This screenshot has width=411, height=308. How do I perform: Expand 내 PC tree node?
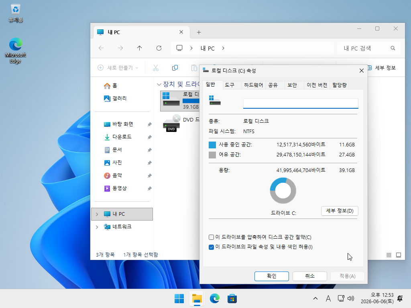coord(97,214)
